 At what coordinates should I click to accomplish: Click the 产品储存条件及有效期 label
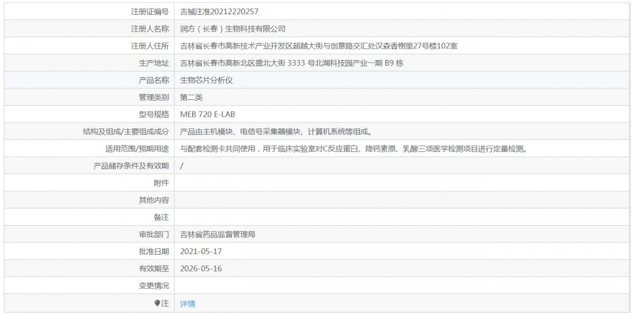[131, 166]
